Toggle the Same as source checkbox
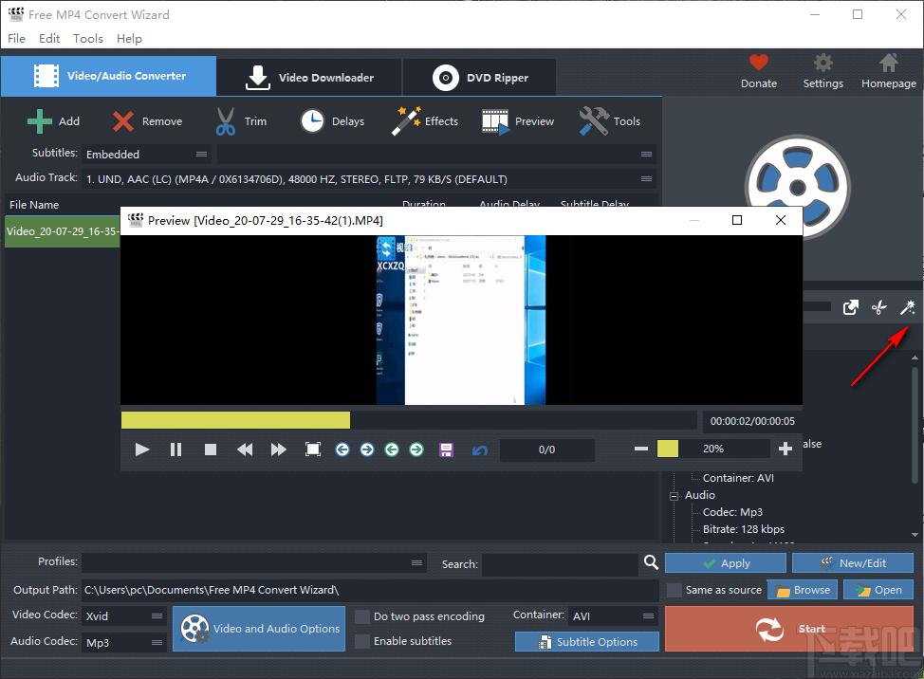 click(674, 590)
